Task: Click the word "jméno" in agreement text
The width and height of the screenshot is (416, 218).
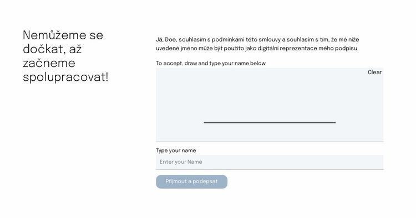Action: (x=189, y=49)
